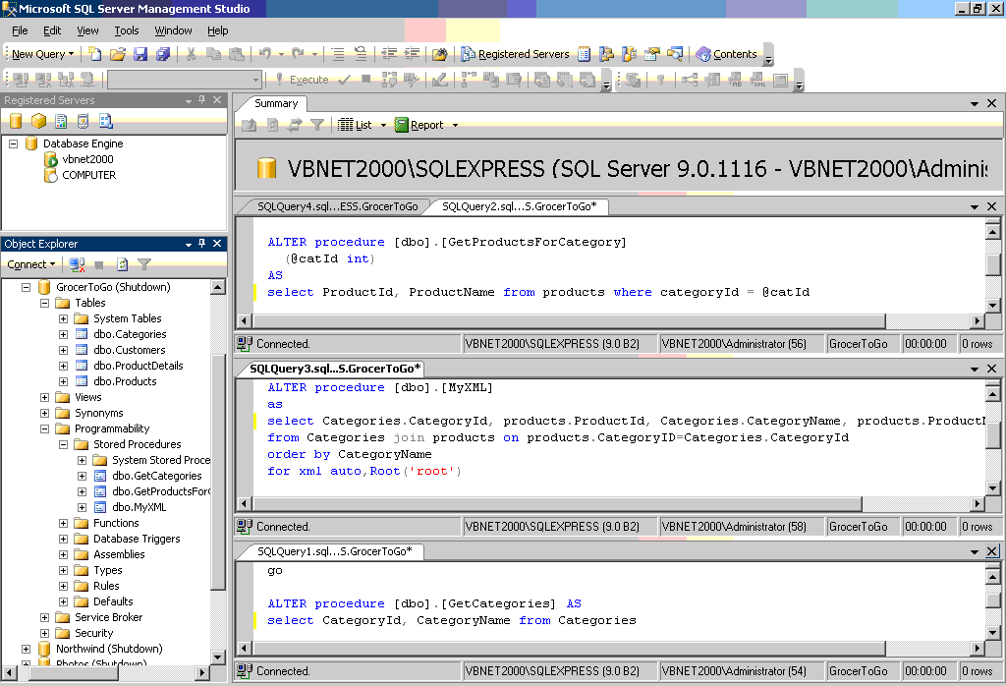Click the Execute query button
The image size is (1006, 686).
[302, 80]
